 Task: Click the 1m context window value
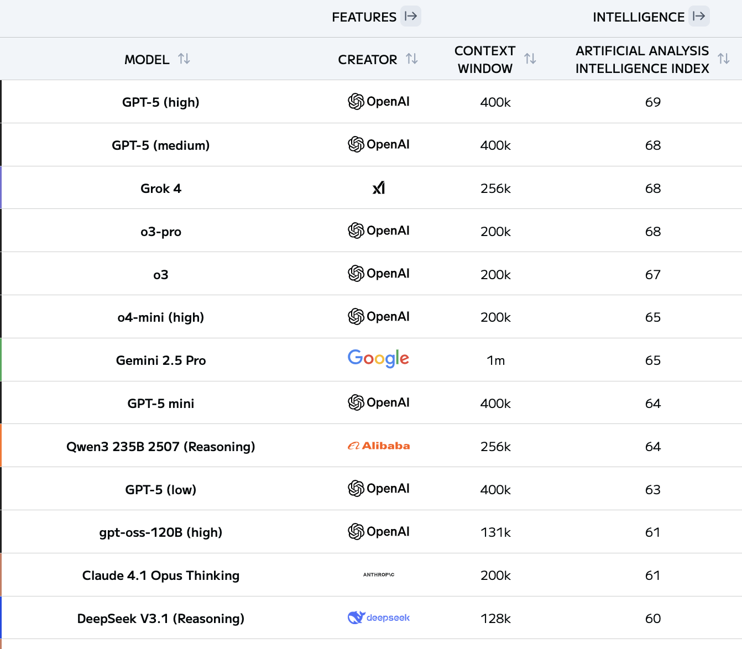pos(496,360)
